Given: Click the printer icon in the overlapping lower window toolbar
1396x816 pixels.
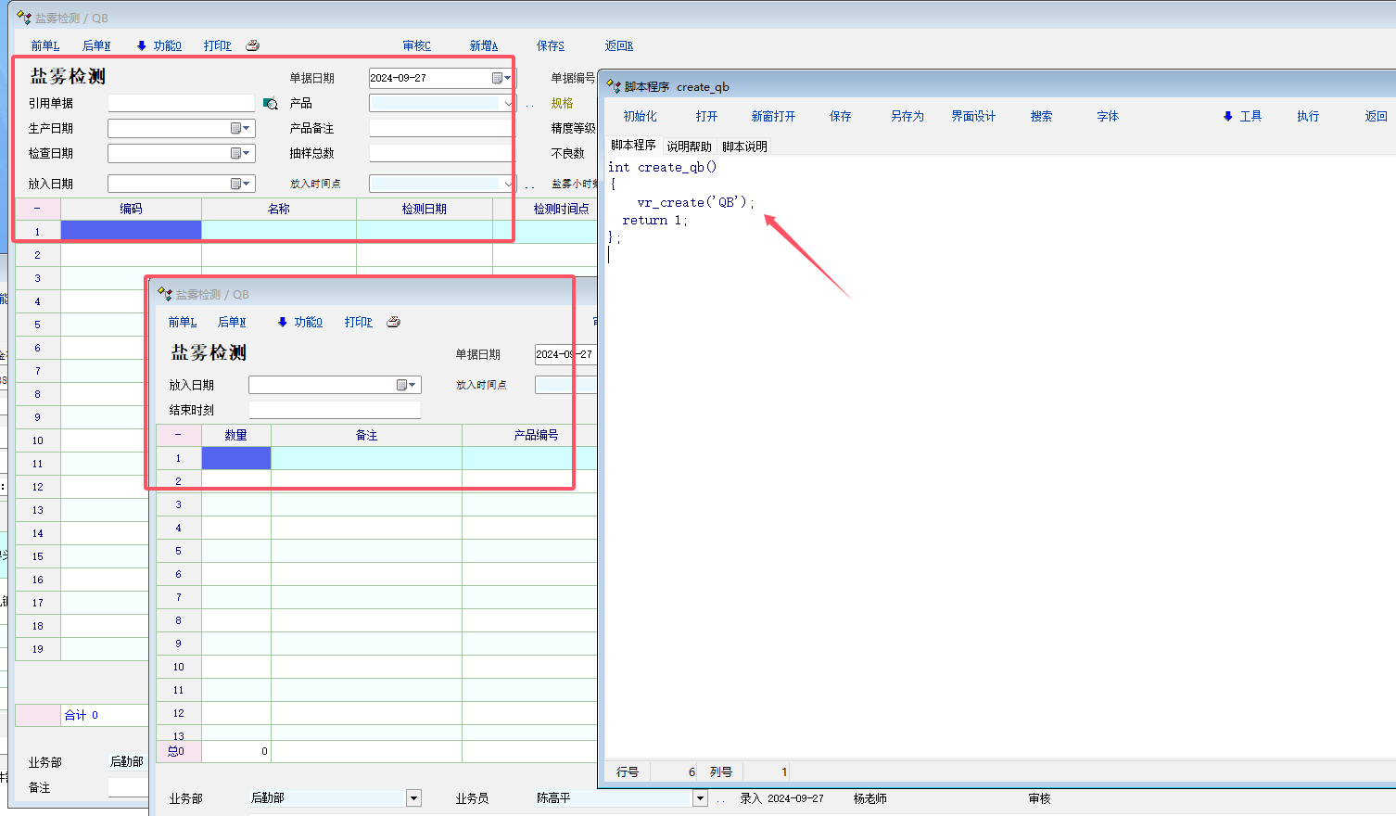Looking at the screenshot, I should [393, 322].
